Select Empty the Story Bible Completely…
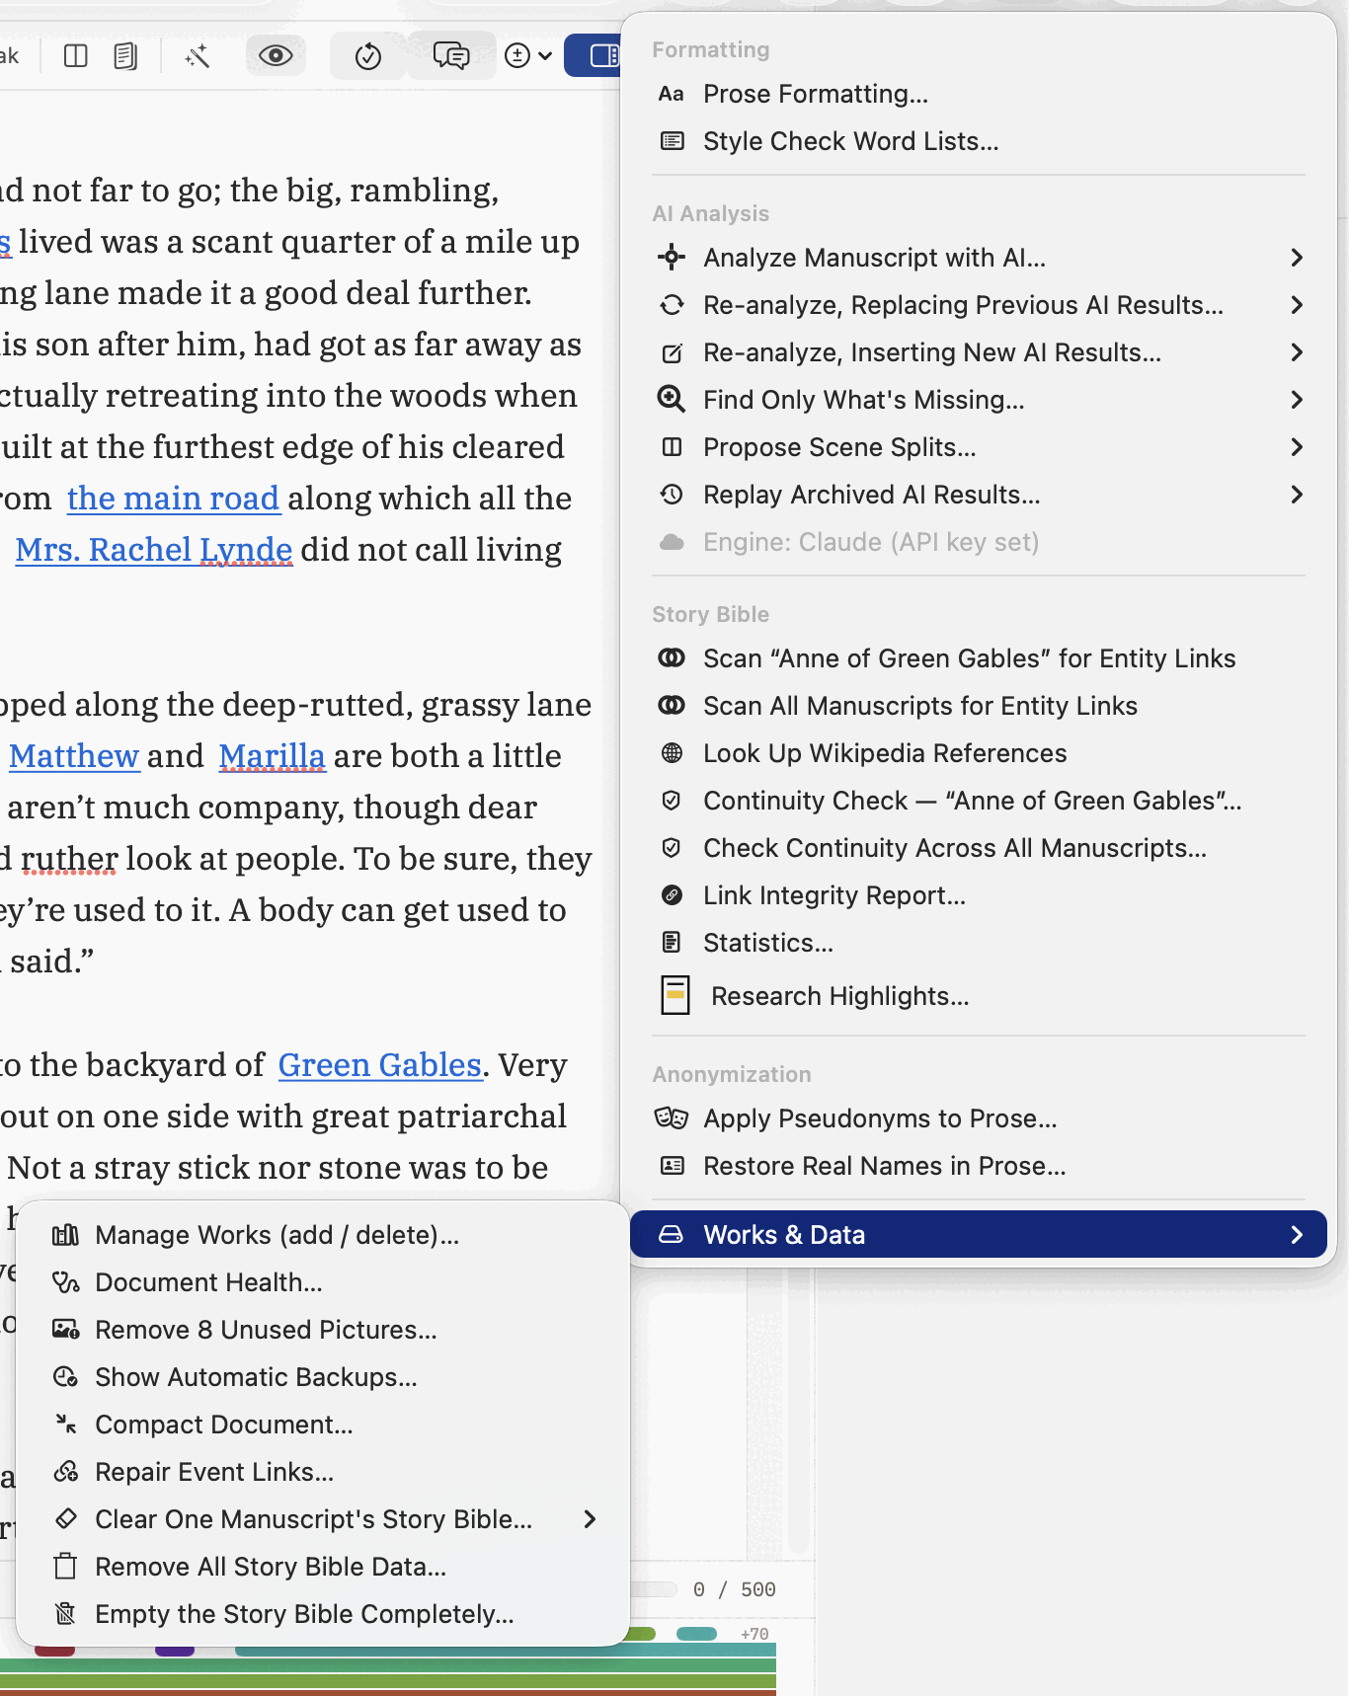 (323, 1614)
